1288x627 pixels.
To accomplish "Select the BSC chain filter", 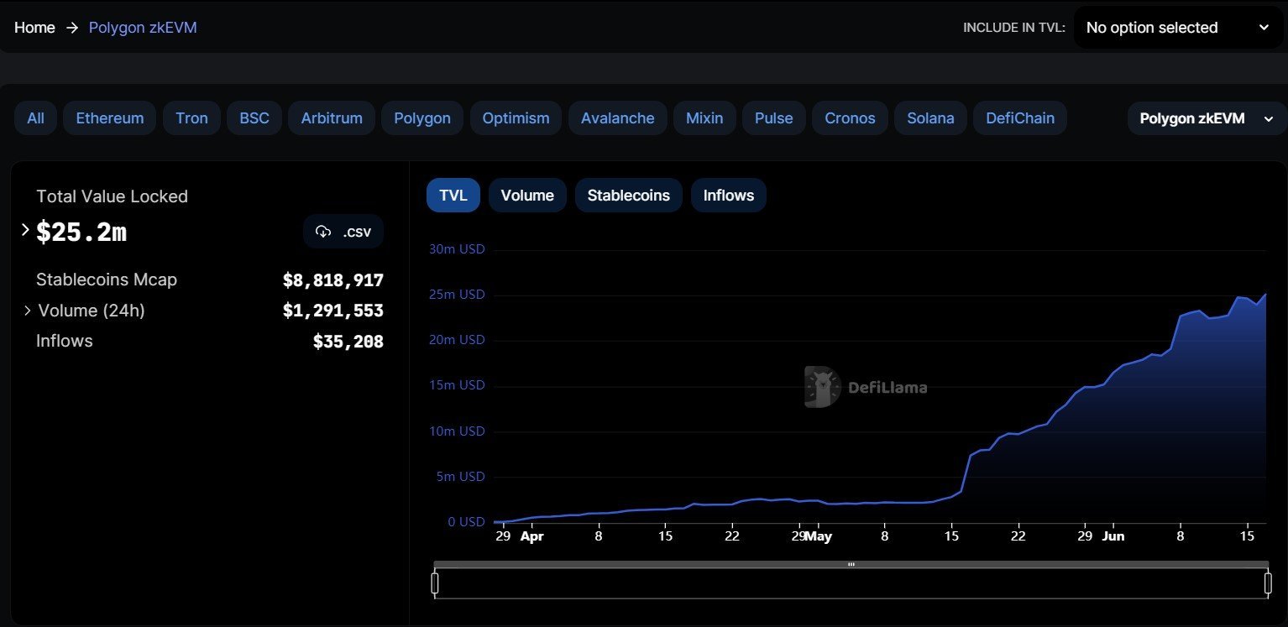I will [x=254, y=118].
